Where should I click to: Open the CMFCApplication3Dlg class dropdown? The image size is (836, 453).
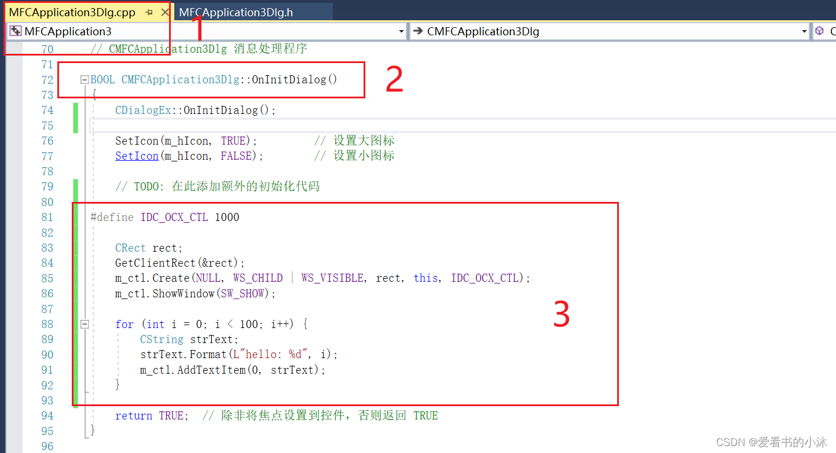804,31
